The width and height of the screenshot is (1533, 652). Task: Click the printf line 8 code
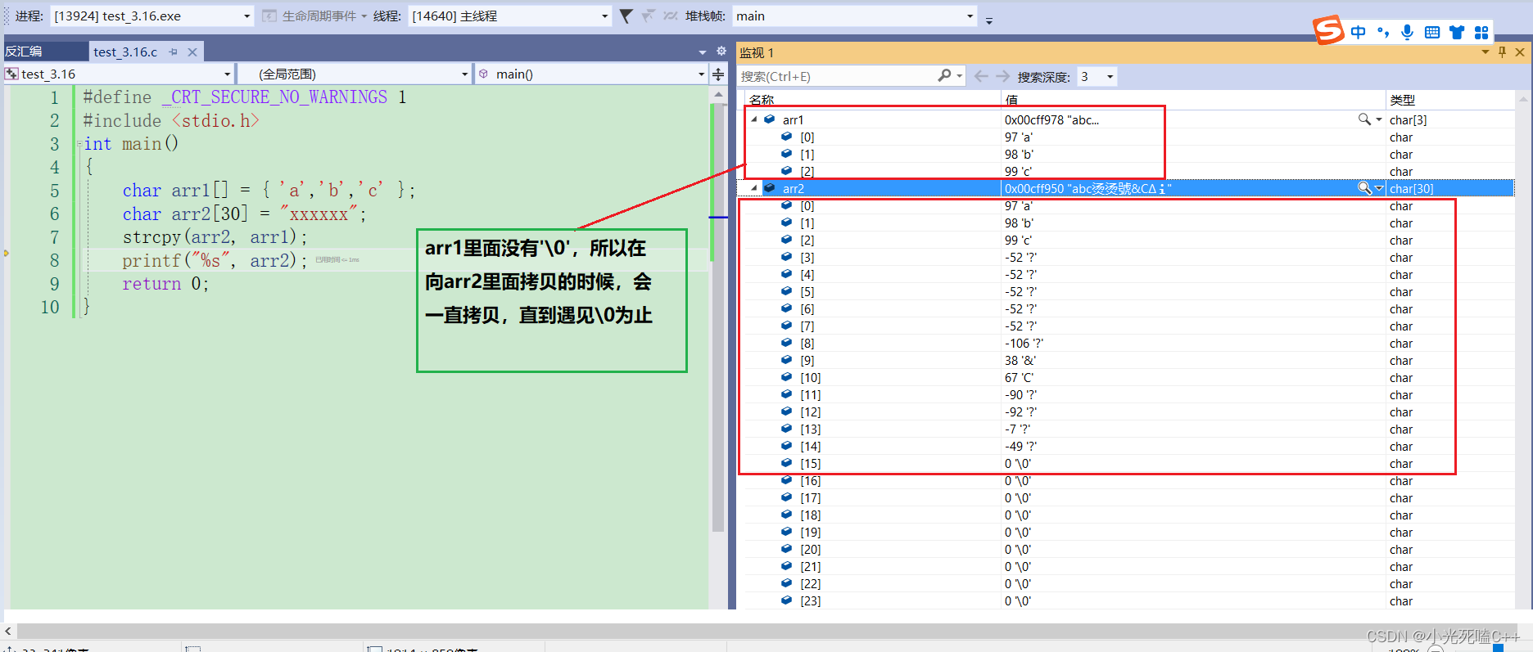click(x=215, y=261)
